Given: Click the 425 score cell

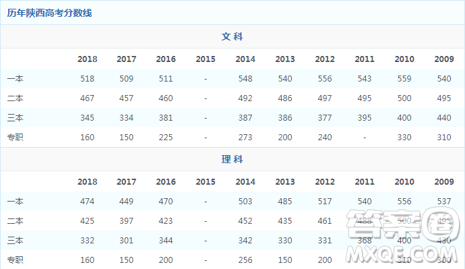Looking at the screenshot, I should (x=87, y=221).
